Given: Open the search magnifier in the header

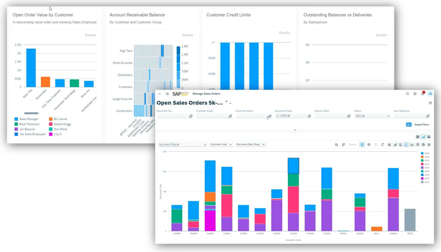Looking at the screenshot, I should pos(407,94).
